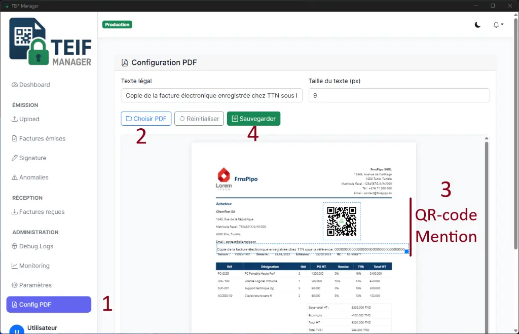Click the Debug Logs bug icon

[x=15, y=246]
